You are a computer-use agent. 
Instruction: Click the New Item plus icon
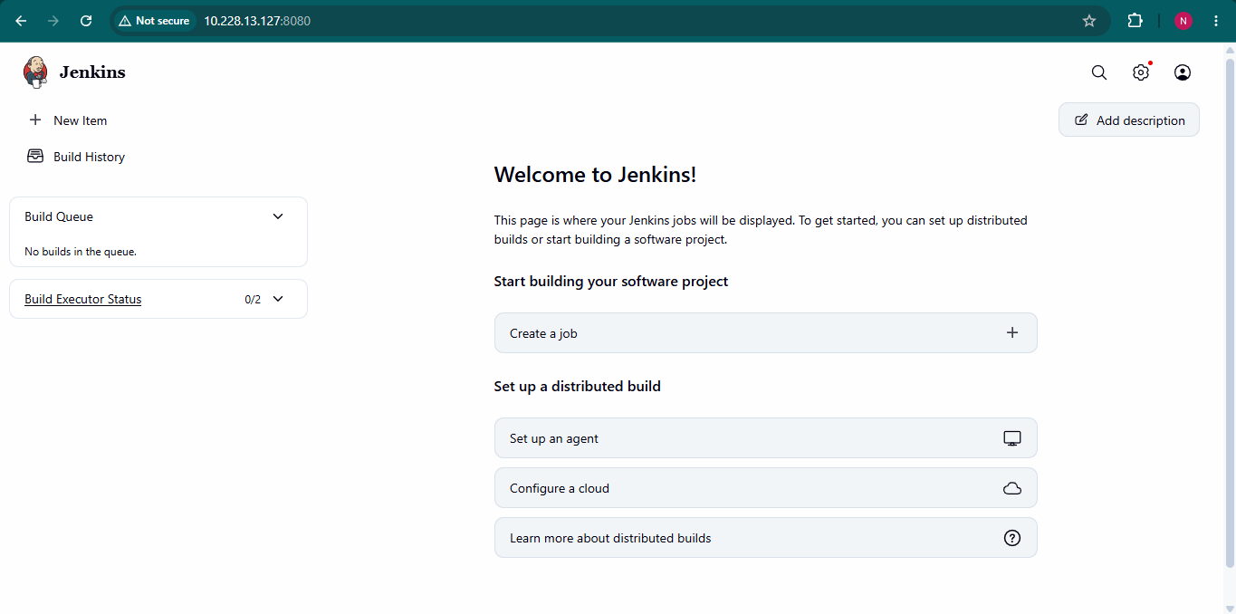point(35,120)
